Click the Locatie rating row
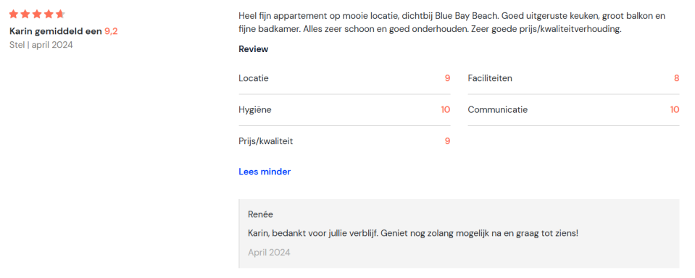Image resolution: width=695 pixels, height=278 pixels. click(x=344, y=78)
